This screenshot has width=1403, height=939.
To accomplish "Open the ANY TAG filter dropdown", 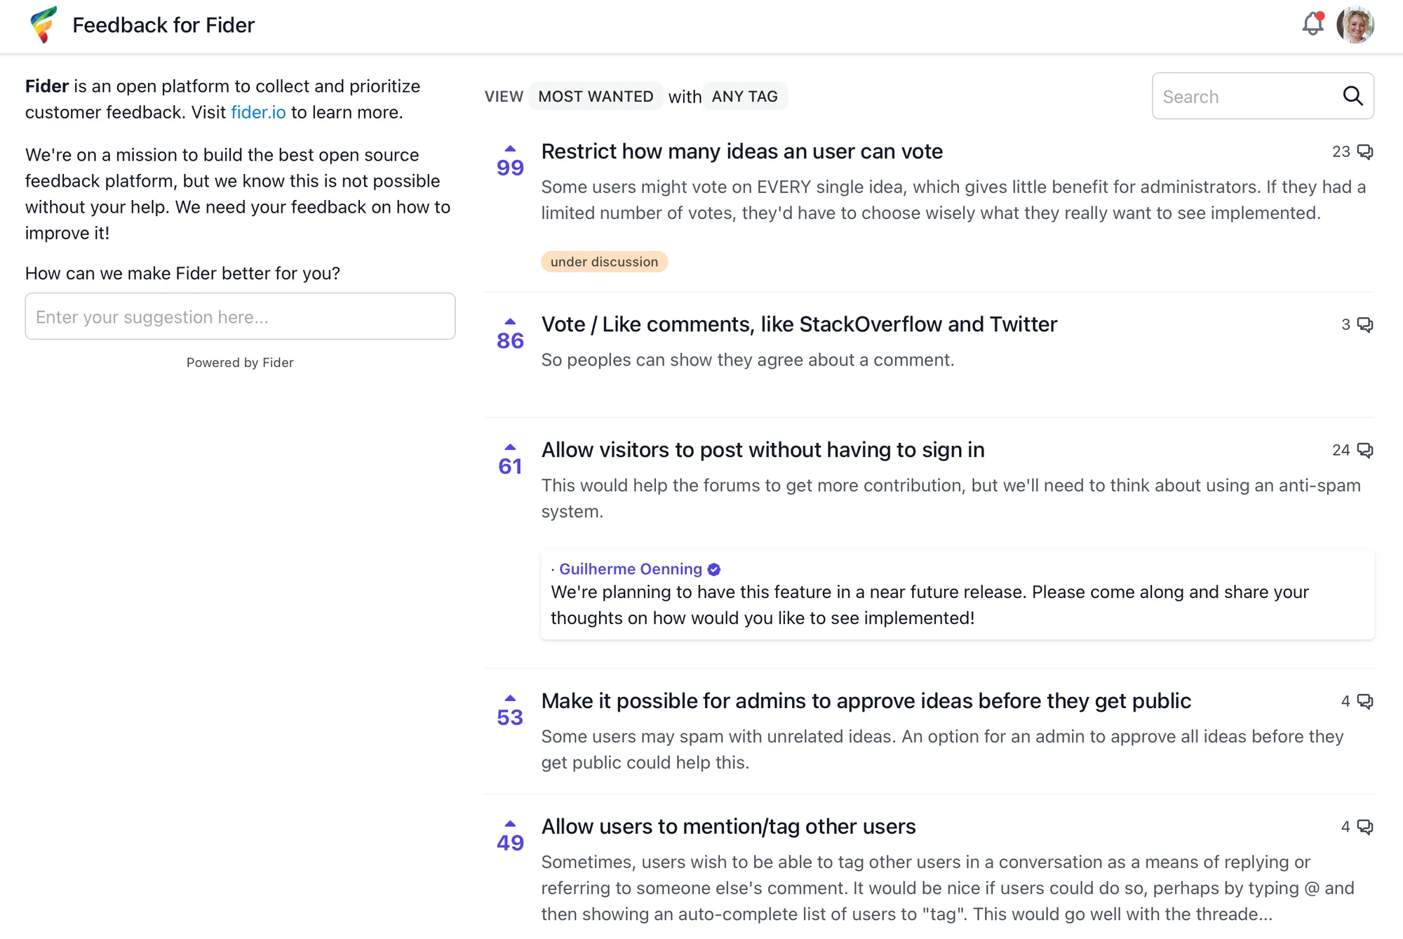I will point(745,96).
